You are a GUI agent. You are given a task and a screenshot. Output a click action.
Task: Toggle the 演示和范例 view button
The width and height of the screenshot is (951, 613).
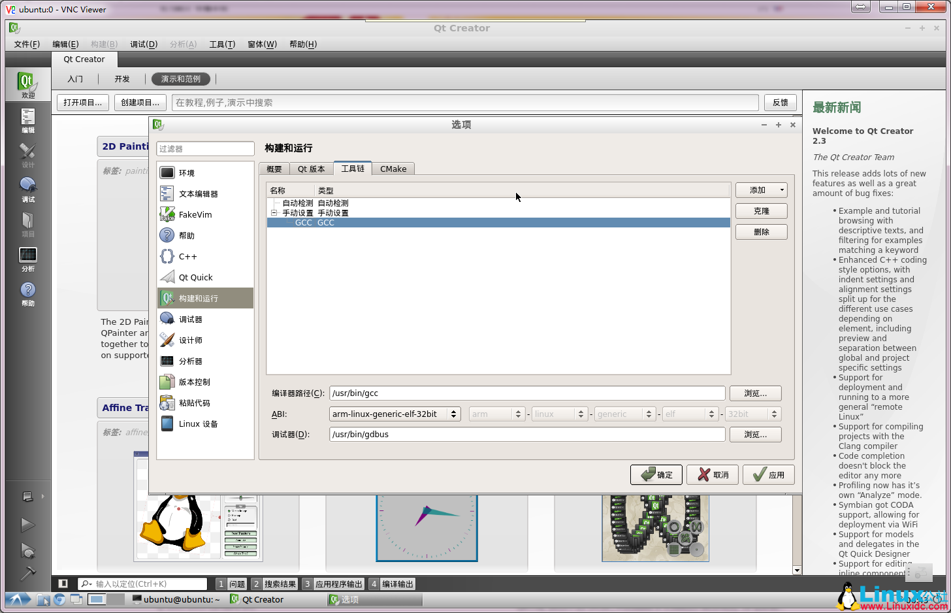point(181,79)
